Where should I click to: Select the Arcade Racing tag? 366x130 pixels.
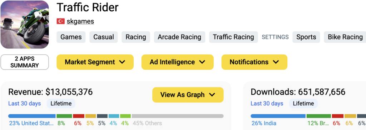(179, 37)
